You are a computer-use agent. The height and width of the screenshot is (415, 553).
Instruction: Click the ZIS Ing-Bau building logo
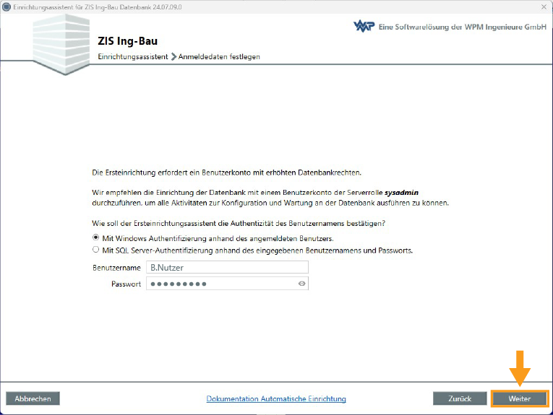pyautogui.click(x=60, y=45)
